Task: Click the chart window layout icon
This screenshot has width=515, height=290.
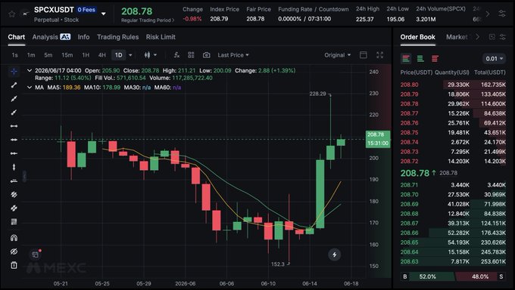Action: tap(364, 55)
